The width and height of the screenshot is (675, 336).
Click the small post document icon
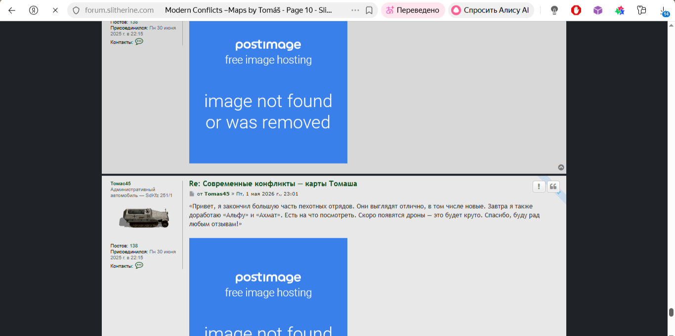pyautogui.click(x=192, y=194)
